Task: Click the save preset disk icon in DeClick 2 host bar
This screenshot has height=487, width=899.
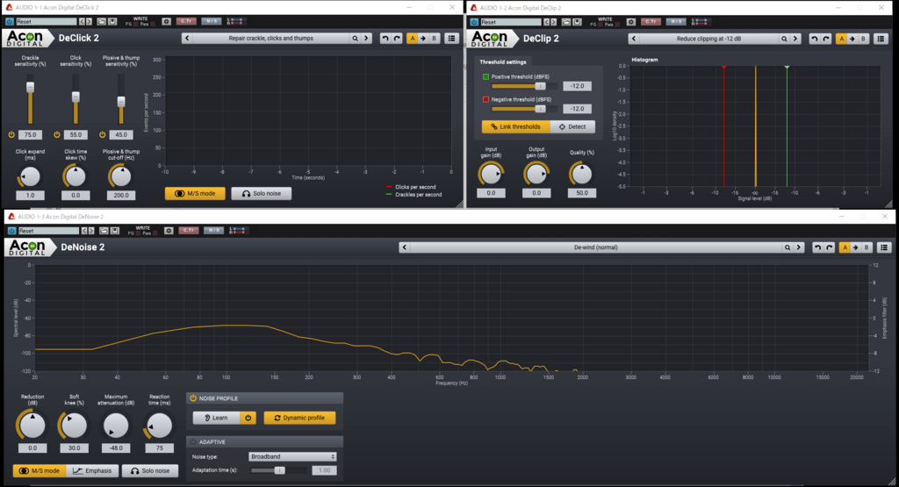Action: [112, 22]
